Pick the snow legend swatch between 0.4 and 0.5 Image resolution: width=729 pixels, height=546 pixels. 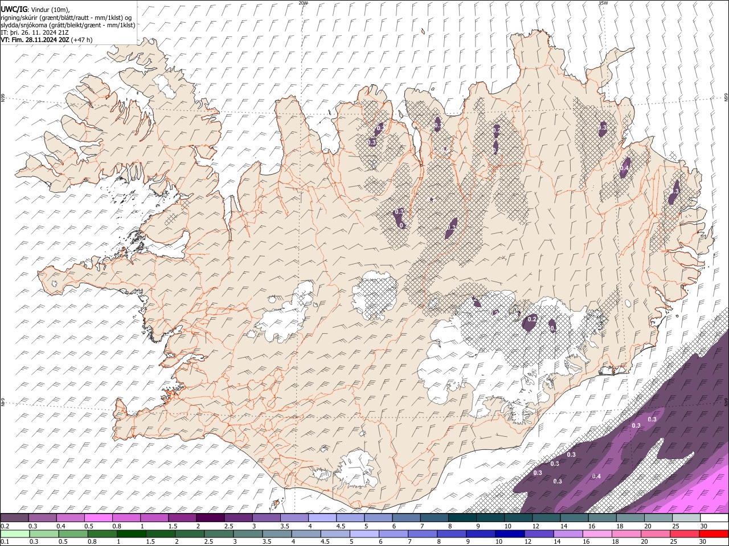click(x=70, y=518)
